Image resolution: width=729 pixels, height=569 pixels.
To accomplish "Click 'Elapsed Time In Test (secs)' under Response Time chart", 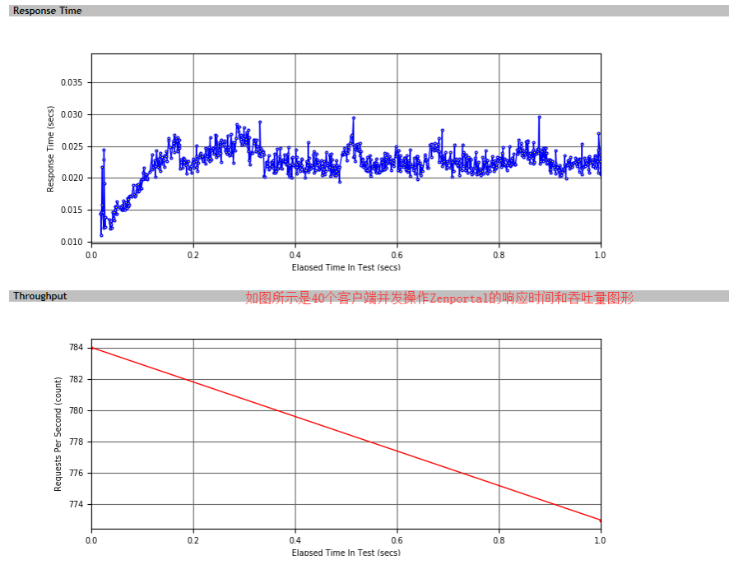I will (x=346, y=267).
